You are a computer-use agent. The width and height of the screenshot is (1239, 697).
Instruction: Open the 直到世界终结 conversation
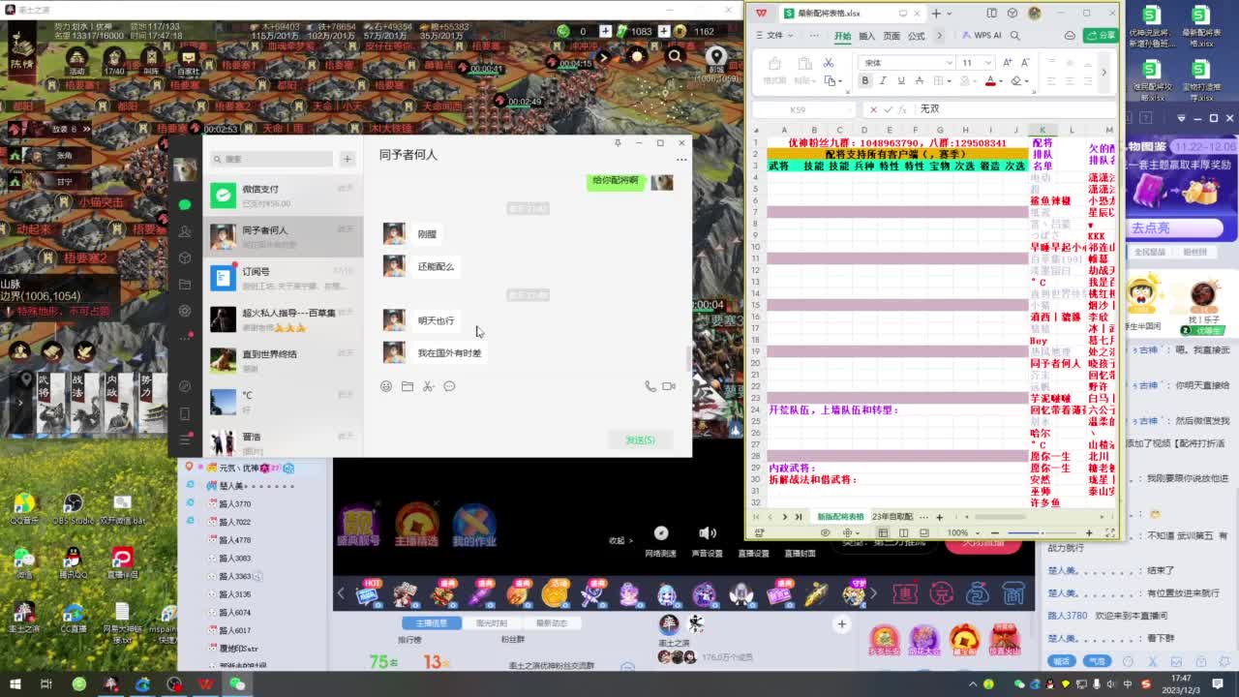coord(284,360)
